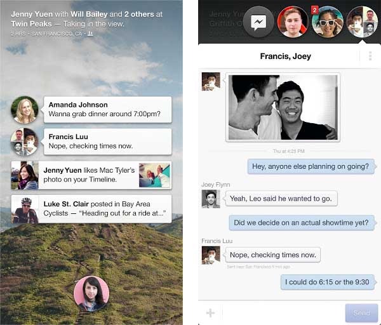Tap Joey Flynn's avatar in the chat
The image size is (381, 325).
pyautogui.click(x=211, y=199)
